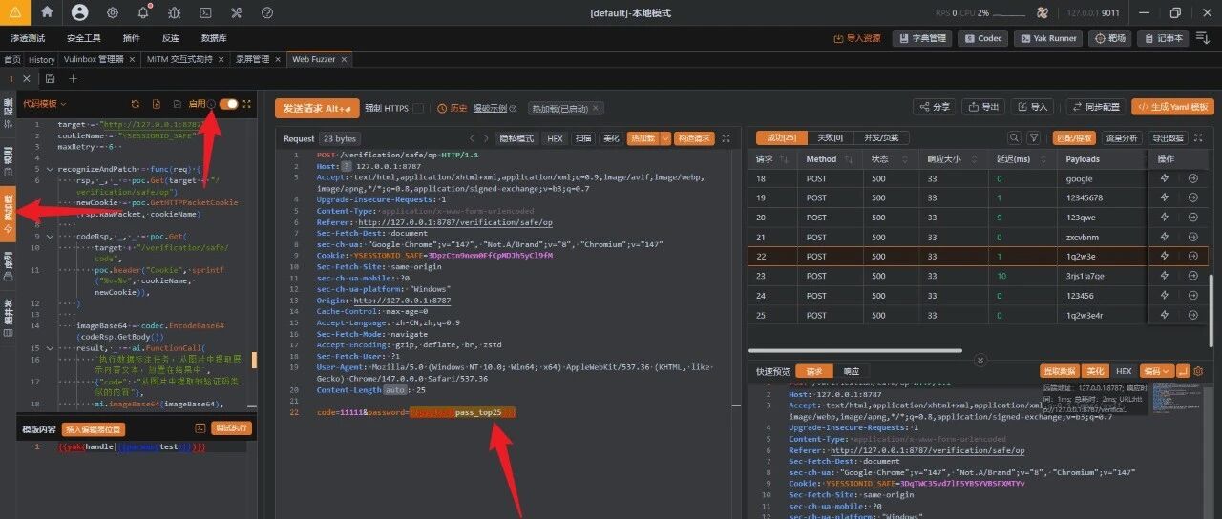
Task: Open the 热加载 dropdown arrow
Action: [x=666, y=138]
